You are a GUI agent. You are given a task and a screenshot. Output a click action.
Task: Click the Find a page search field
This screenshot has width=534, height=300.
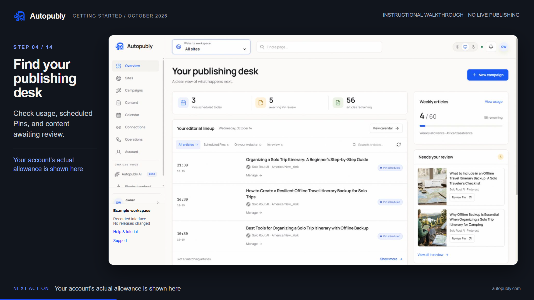tap(319, 47)
